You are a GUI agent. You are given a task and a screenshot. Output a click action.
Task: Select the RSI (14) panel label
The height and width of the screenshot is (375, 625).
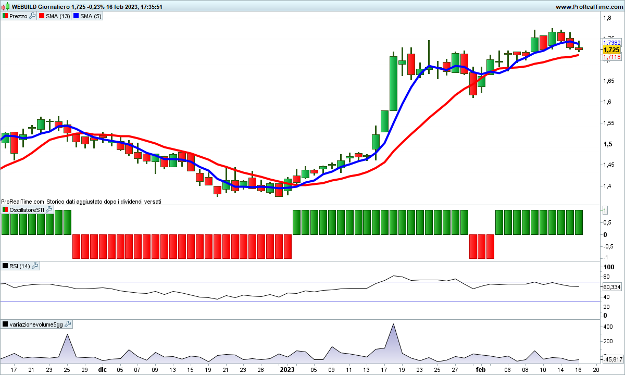[x=20, y=266]
